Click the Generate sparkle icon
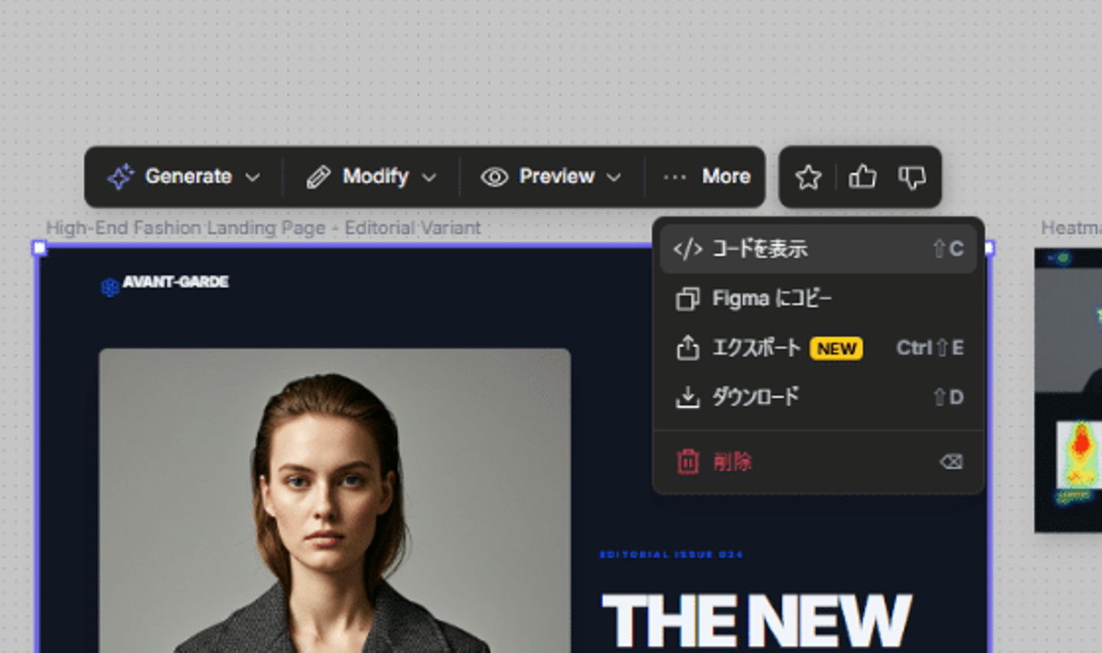Viewport: 1102px width, 653px height. point(121,177)
